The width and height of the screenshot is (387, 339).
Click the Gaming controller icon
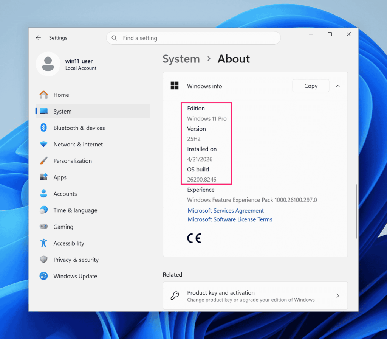tap(44, 227)
